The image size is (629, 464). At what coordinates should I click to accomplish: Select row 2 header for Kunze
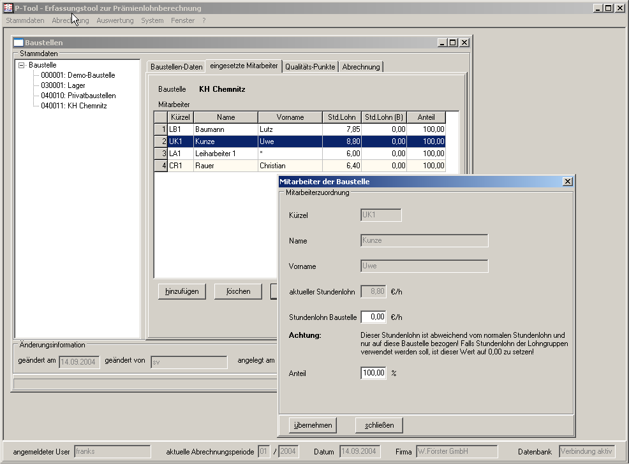point(161,141)
